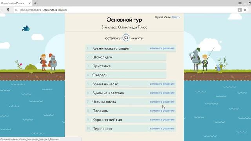The image size is (251, 141).
Task: Click the Основной тур heading
Action: [x=124, y=20]
